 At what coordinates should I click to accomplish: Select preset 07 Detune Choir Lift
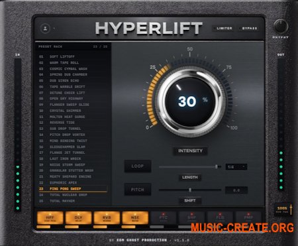coord(73,93)
